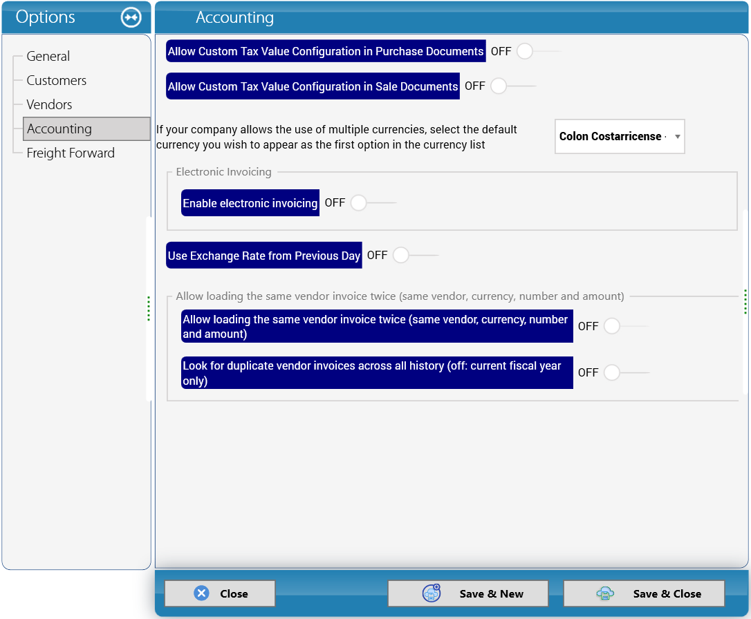
Task: Click the Save & New button
Action: tap(468, 593)
